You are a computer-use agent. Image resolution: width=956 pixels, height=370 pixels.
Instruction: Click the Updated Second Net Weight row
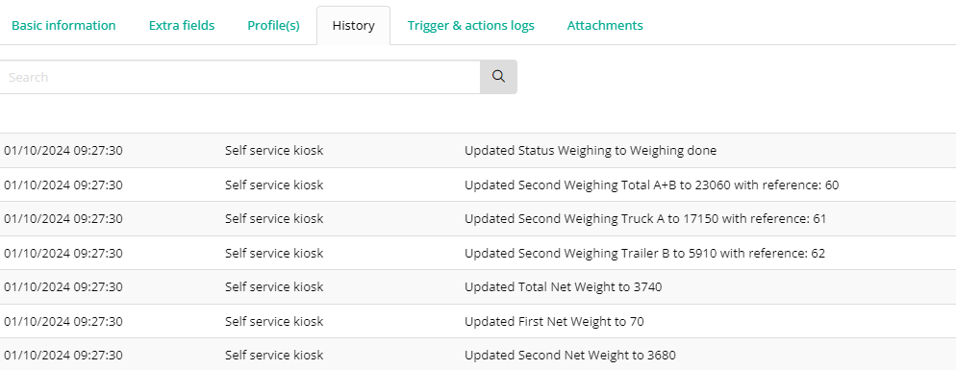tap(478, 355)
